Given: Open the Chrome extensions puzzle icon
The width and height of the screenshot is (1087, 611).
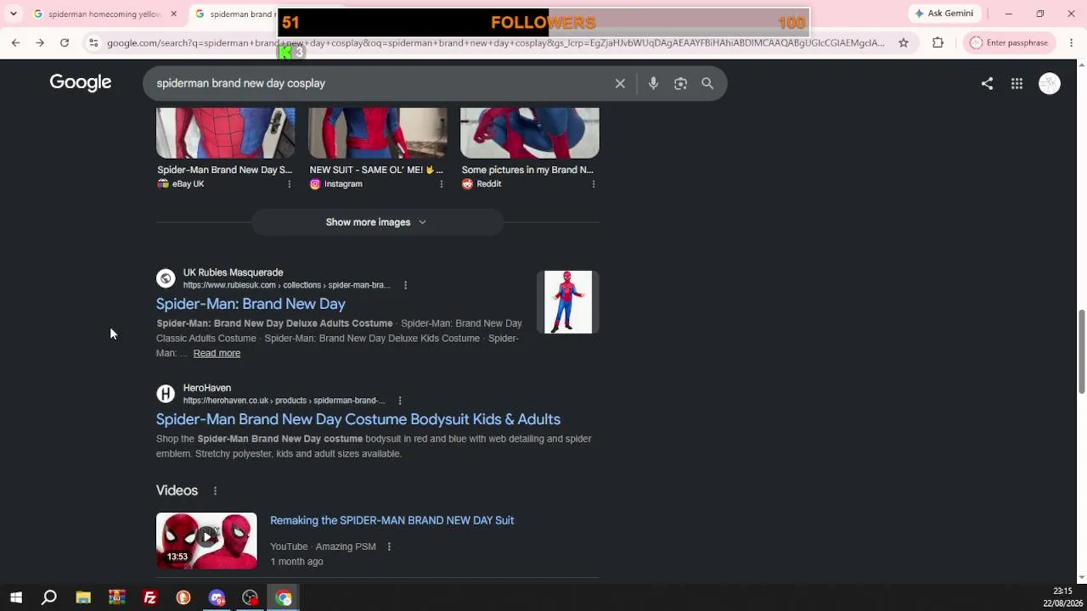Looking at the screenshot, I should pyautogui.click(x=938, y=42).
